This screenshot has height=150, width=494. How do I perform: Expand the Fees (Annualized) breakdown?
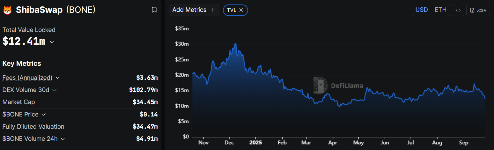click(x=57, y=78)
